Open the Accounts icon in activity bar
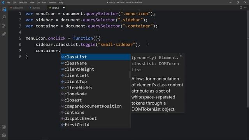The height and width of the screenshot is (140, 249). [4, 127]
